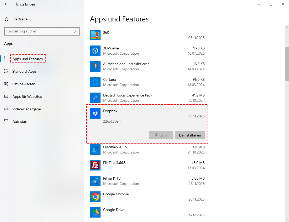Click the 41,2 MB size value
Viewport: 289px width, 222px height.
point(198,95)
